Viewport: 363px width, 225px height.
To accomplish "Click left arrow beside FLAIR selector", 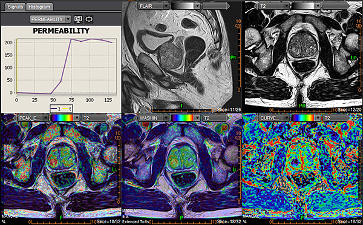I will [x=136, y=6].
